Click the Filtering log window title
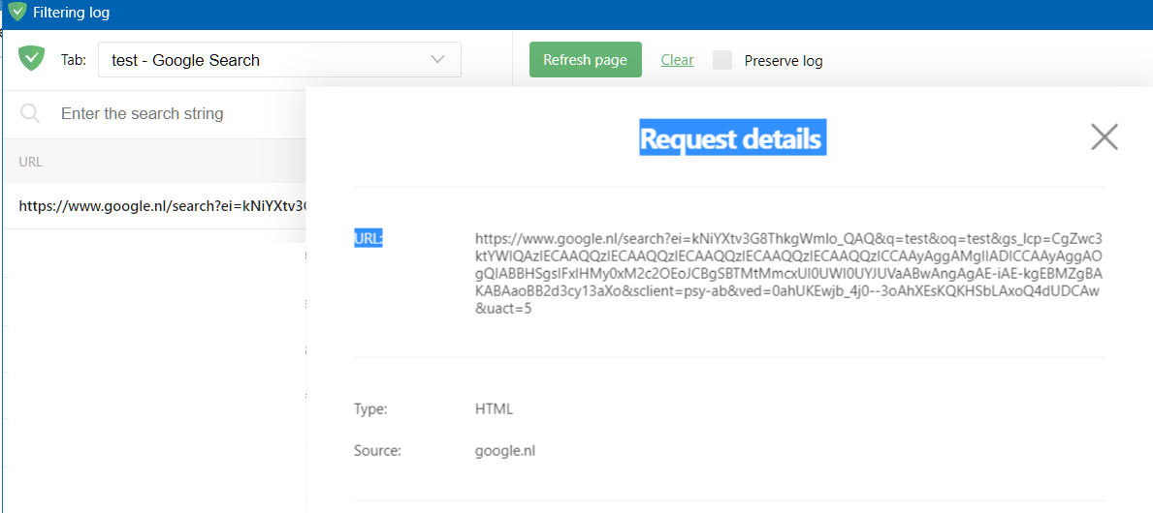 [x=72, y=14]
